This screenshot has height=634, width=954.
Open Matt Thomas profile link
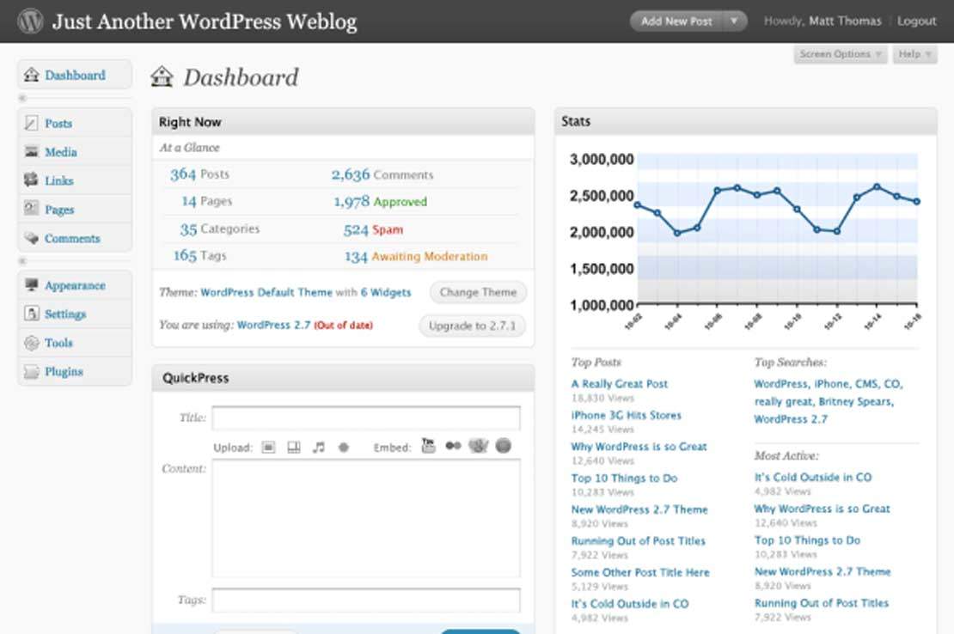845,21
